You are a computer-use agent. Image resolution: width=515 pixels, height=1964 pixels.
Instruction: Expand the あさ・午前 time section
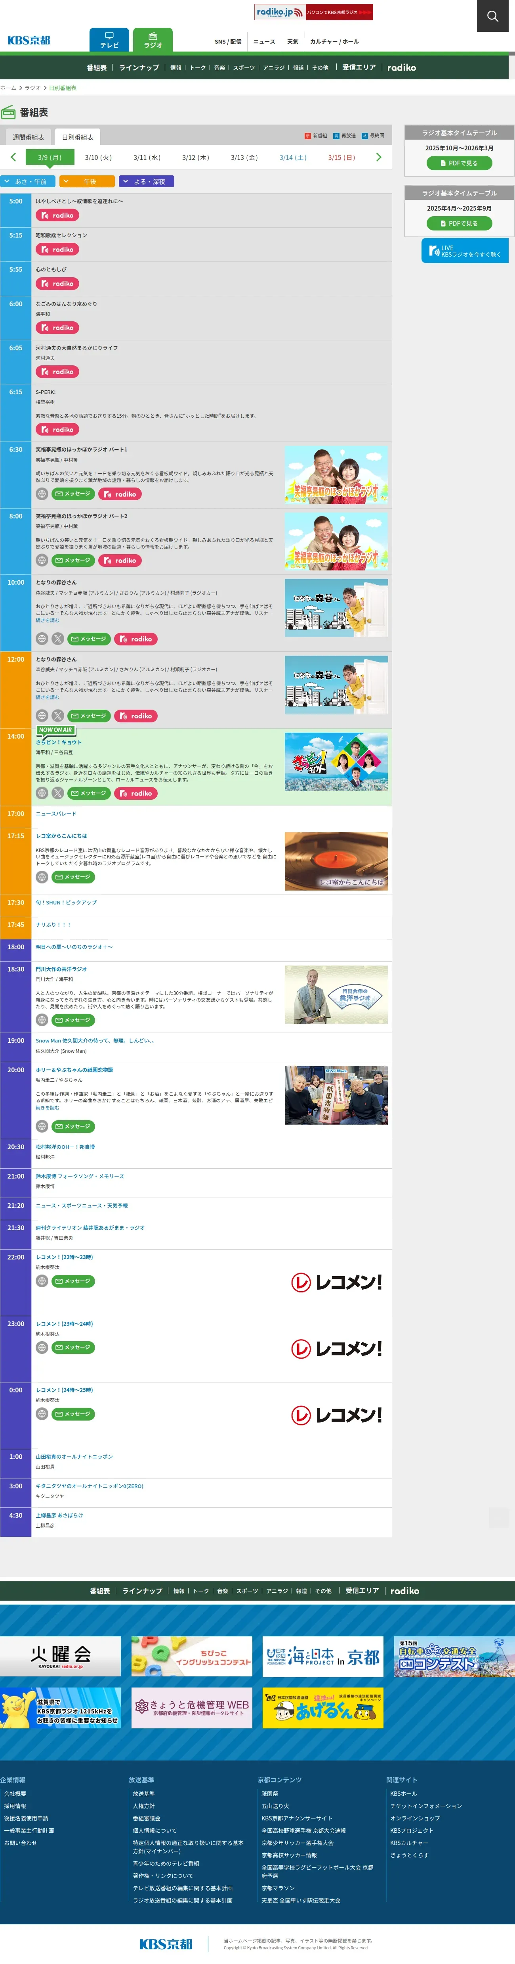point(27,181)
